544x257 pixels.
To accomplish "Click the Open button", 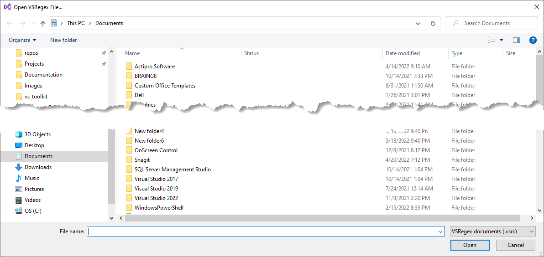I will point(470,245).
